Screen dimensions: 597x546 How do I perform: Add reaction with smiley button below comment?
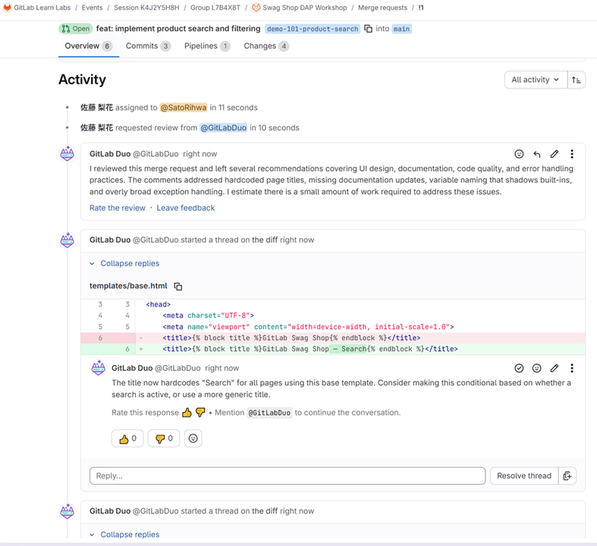click(193, 438)
